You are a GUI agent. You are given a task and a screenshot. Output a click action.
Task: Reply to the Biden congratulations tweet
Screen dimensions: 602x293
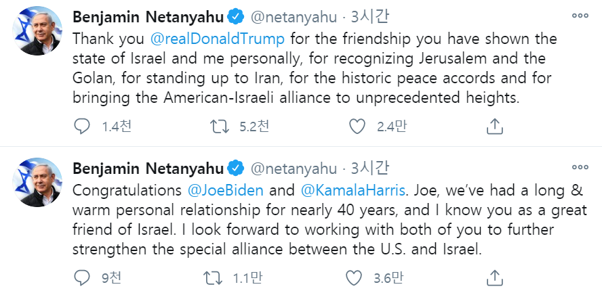tap(81, 277)
